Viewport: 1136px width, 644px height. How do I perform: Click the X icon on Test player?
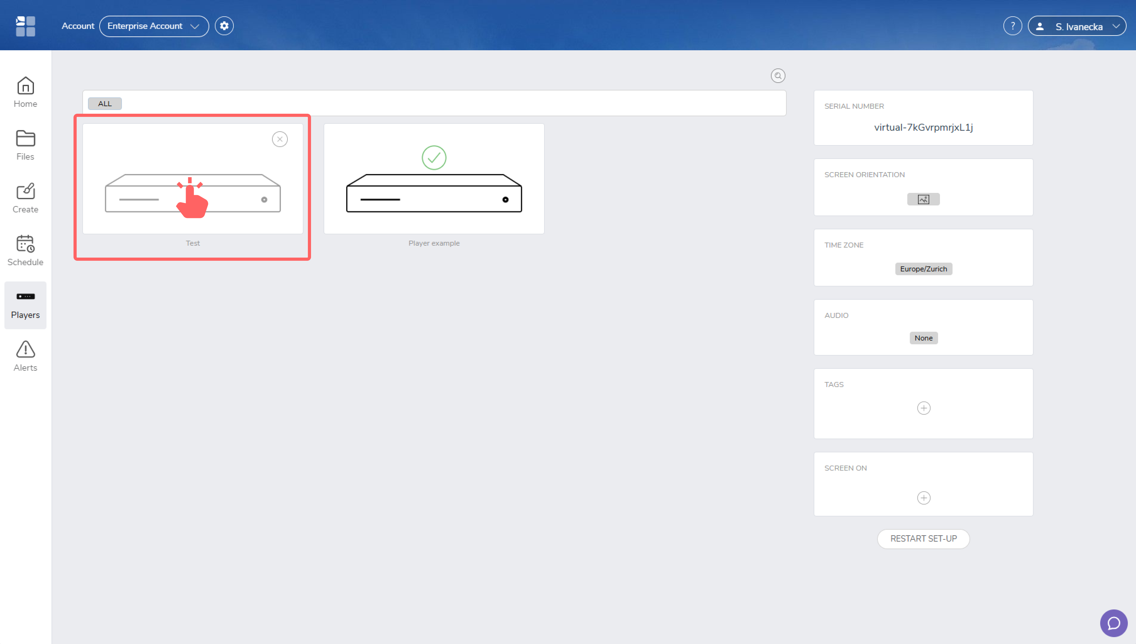click(x=280, y=139)
